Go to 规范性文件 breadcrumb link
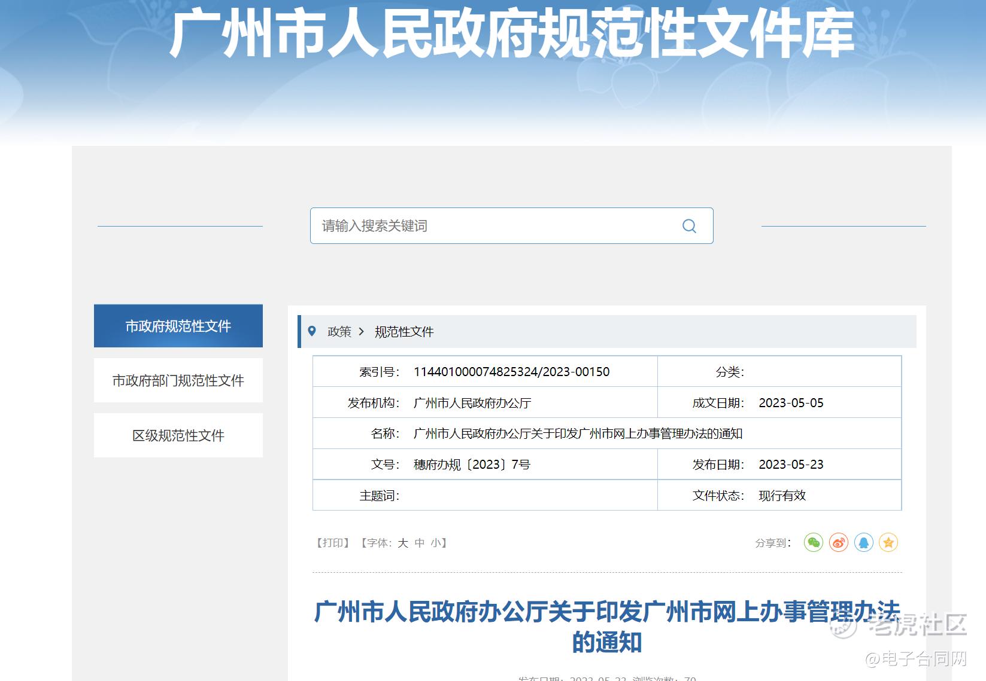Image resolution: width=986 pixels, height=681 pixels. pyautogui.click(x=404, y=332)
